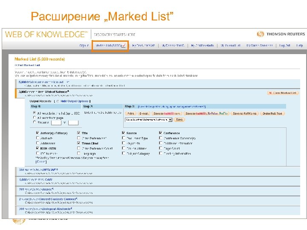The image size is (307, 230).
Task: Click the Log Out link
Action: [285, 46]
